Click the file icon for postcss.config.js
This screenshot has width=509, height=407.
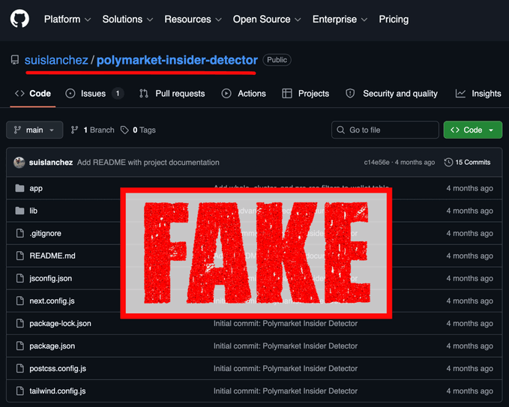coord(20,368)
